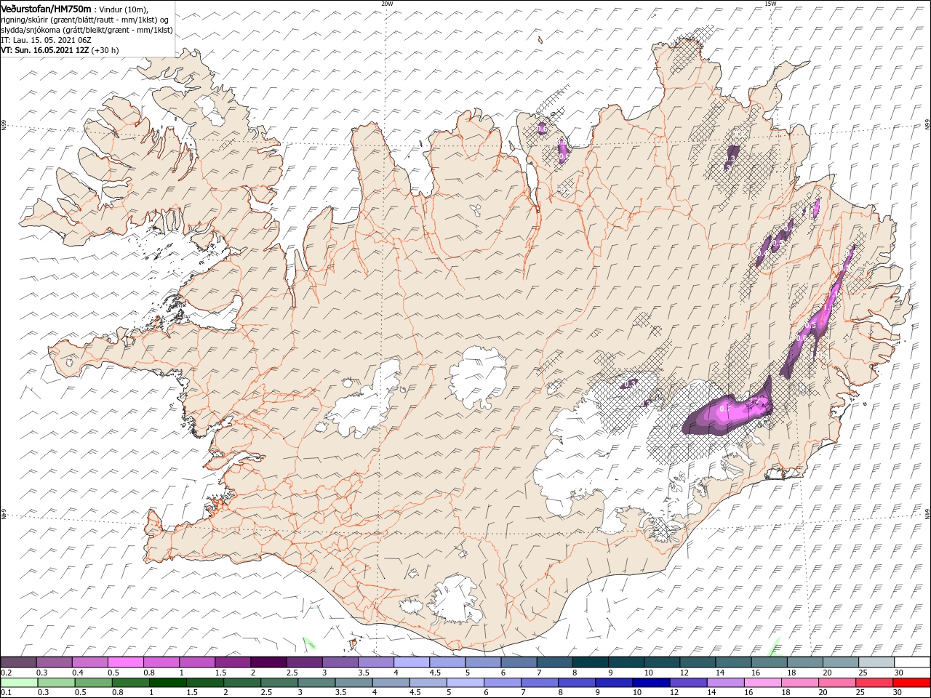Click the dark teal 8–9 swatch in upper legend row
The width and height of the screenshot is (931, 698).
tap(591, 662)
